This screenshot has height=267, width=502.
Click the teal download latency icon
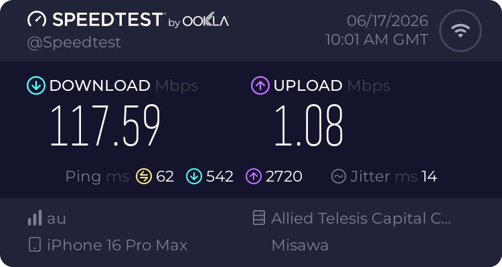pos(194,176)
